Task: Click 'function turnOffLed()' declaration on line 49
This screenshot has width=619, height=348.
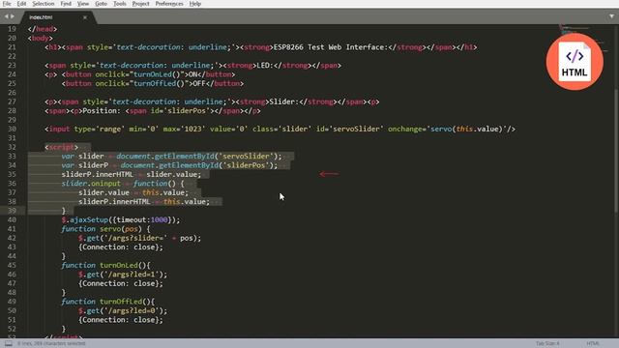Action: (106, 302)
